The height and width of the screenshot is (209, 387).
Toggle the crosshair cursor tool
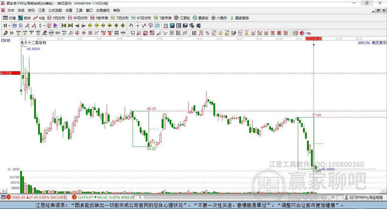point(138,26)
